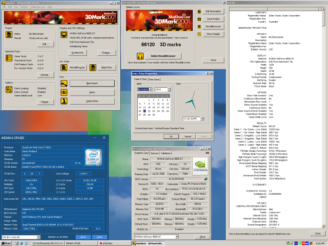
Task: Switch to the Sensors tab in GPU-Z
Action: tap(155, 153)
